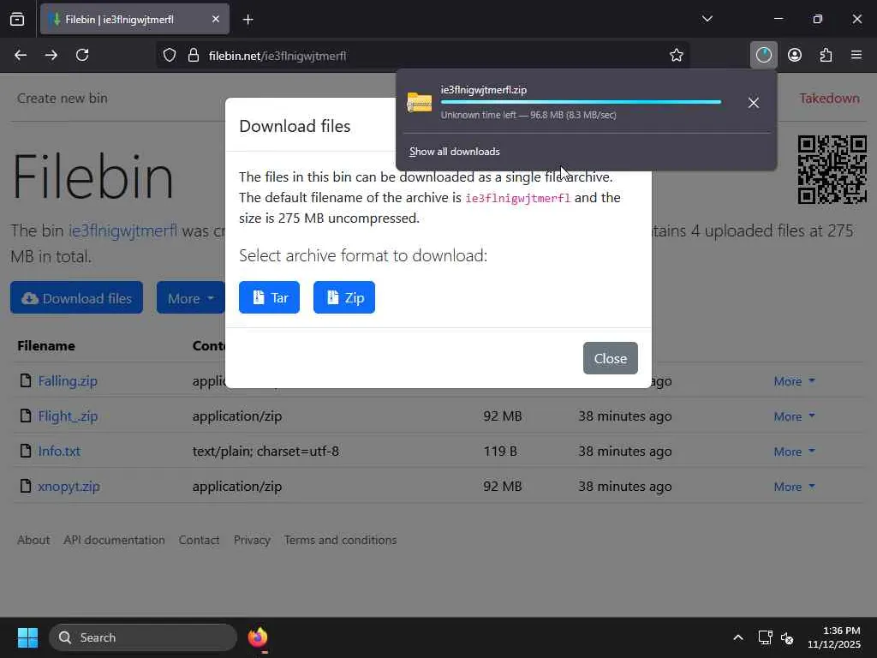Click Create new bin link
The height and width of the screenshot is (658, 877).
coord(62,98)
